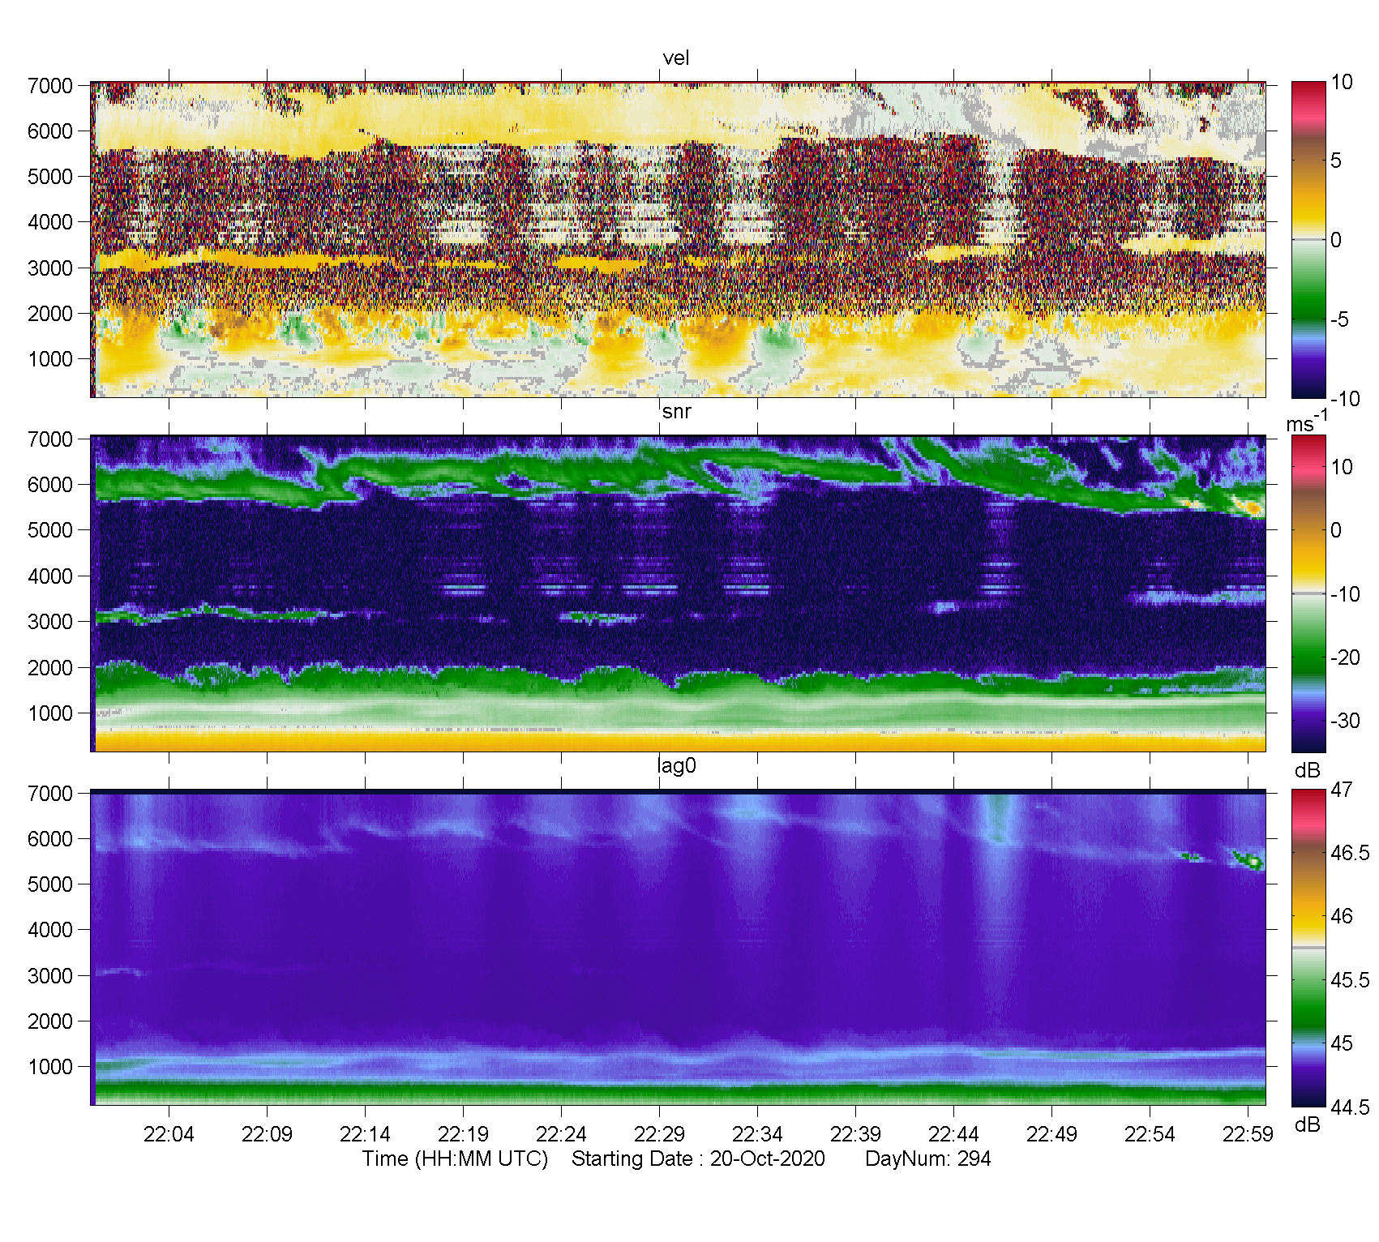Screen dimensions: 1379x1242
Task: Click the "-20" label on snr colorbar
Action: pyautogui.click(x=1346, y=657)
